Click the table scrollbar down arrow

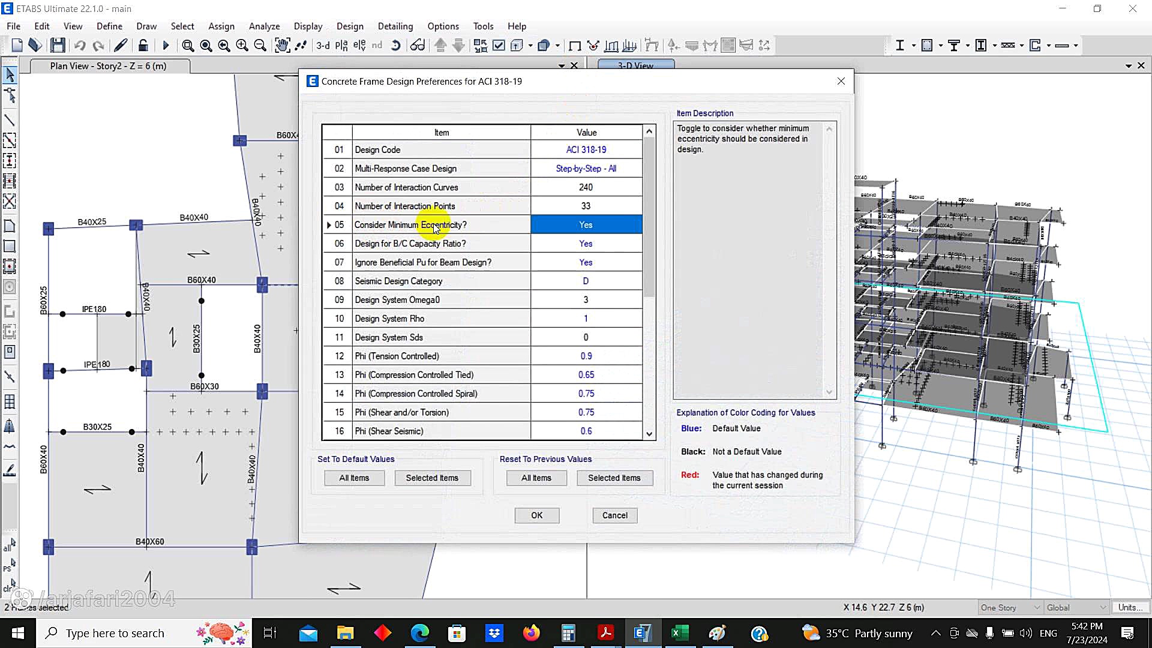point(649,434)
